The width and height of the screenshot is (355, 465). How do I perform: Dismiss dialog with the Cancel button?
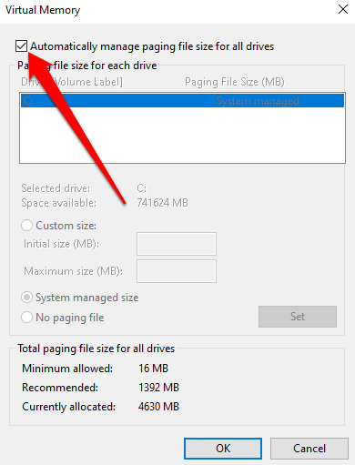click(x=309, y=449)
